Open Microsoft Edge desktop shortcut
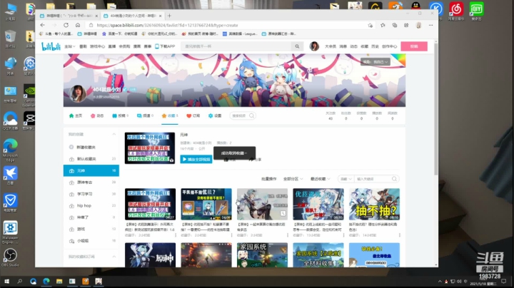The image size is (514, 288). click(x=10, y=150)
